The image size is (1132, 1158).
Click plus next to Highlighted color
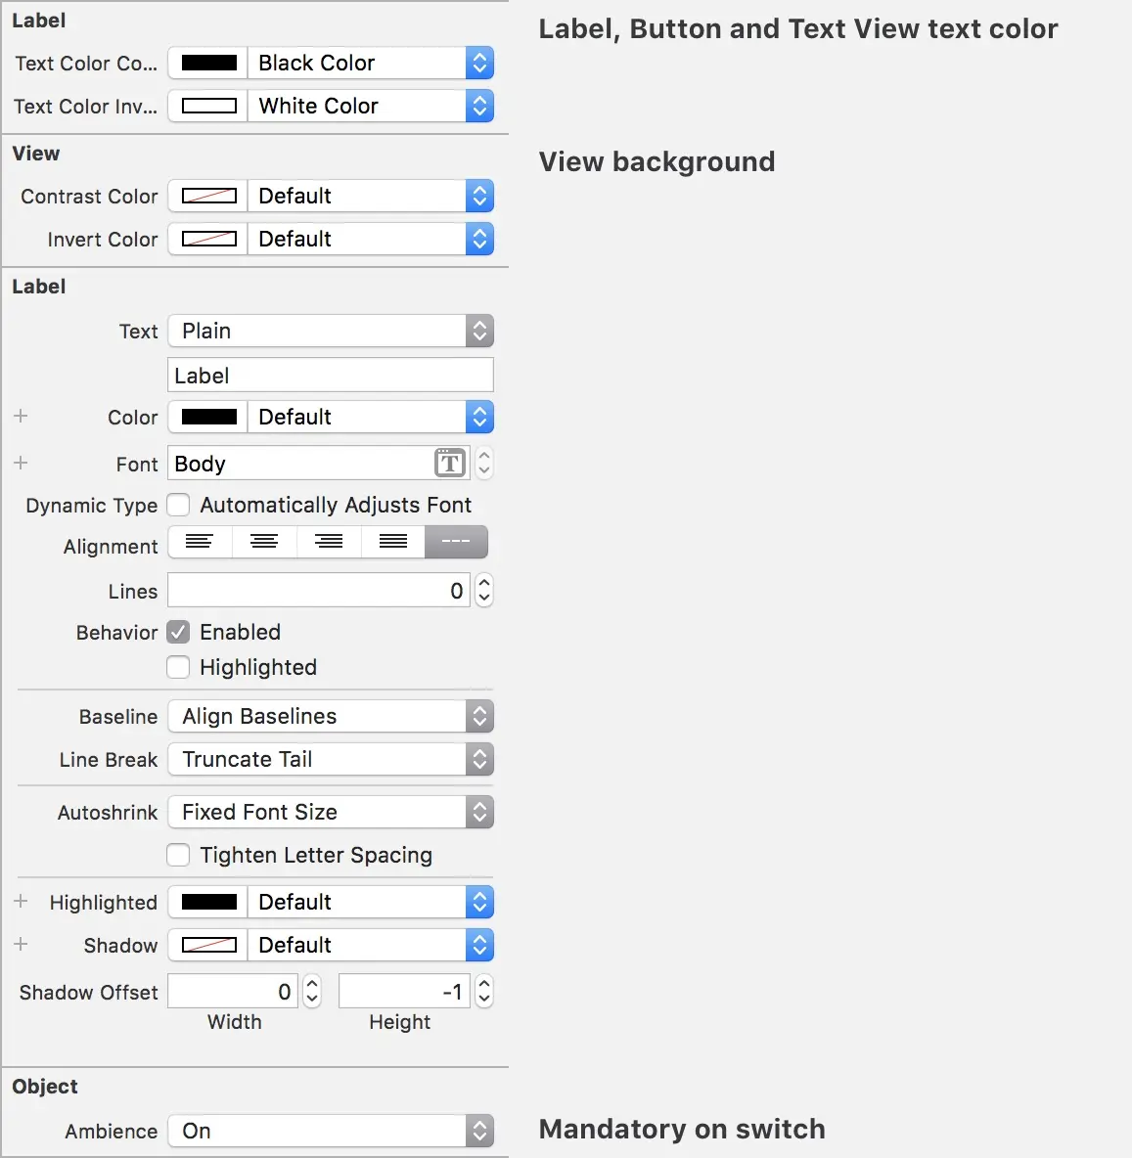point(21,901)
